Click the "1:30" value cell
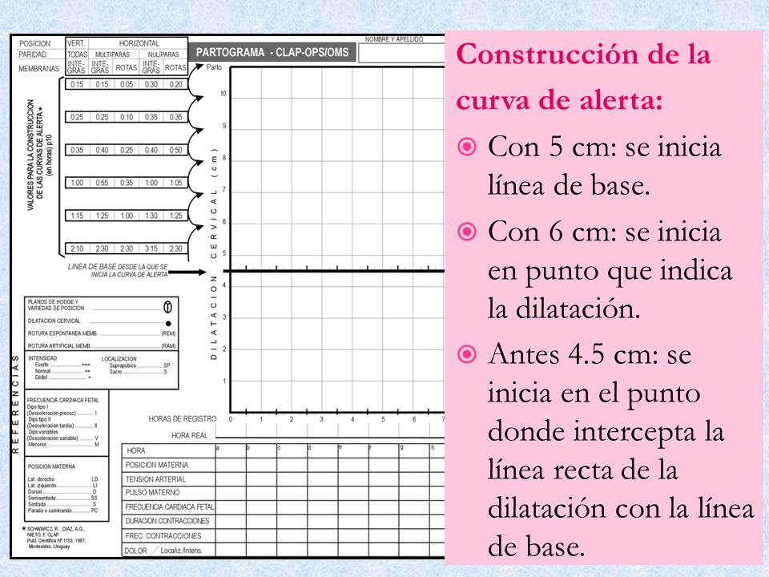 pyautogui.click(x=151, y=216)
